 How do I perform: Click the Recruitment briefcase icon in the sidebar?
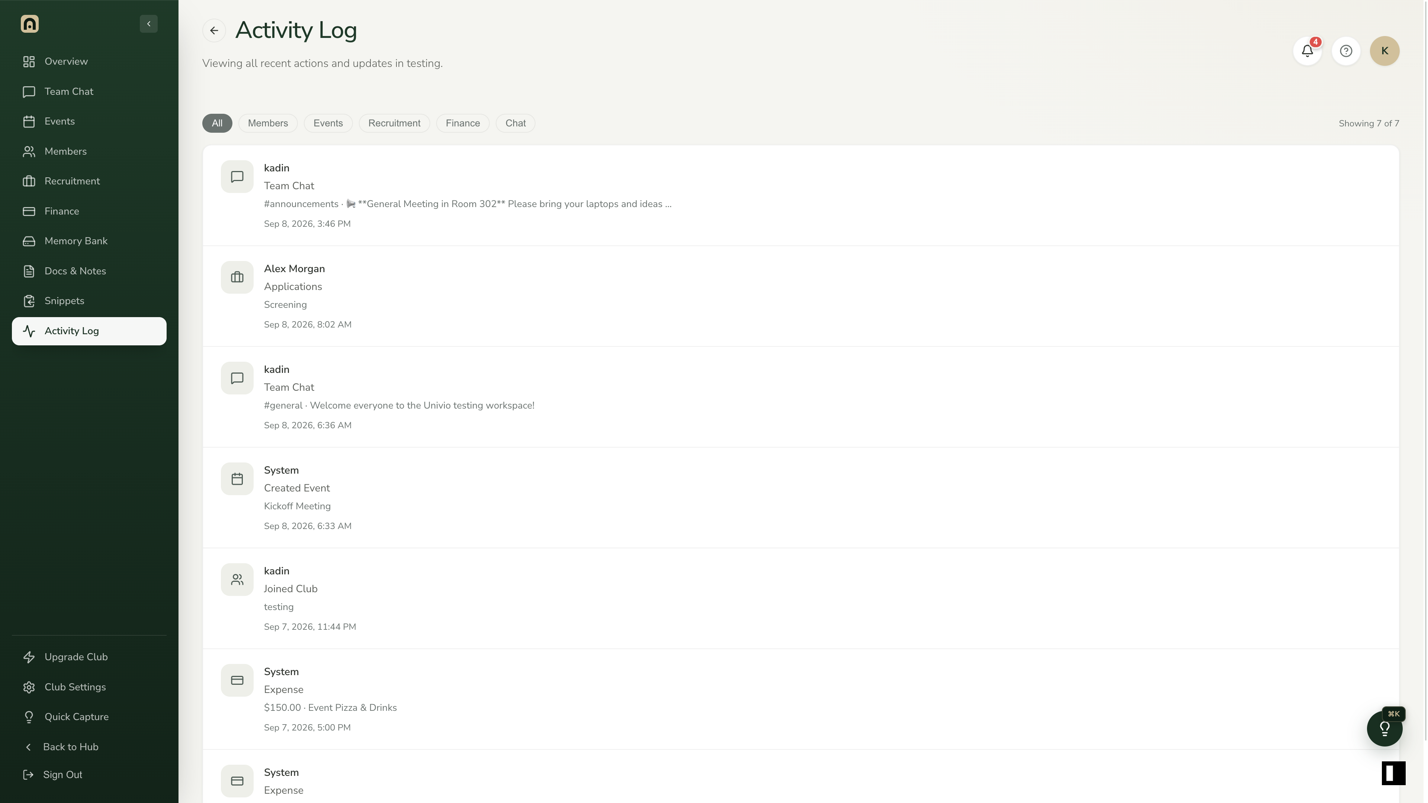pyautogui.click(x=29, y=181)
